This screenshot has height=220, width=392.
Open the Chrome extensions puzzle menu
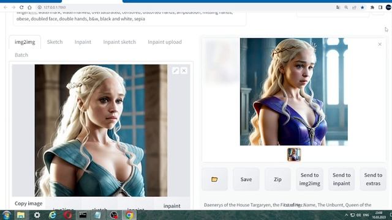tap(372, 7)
